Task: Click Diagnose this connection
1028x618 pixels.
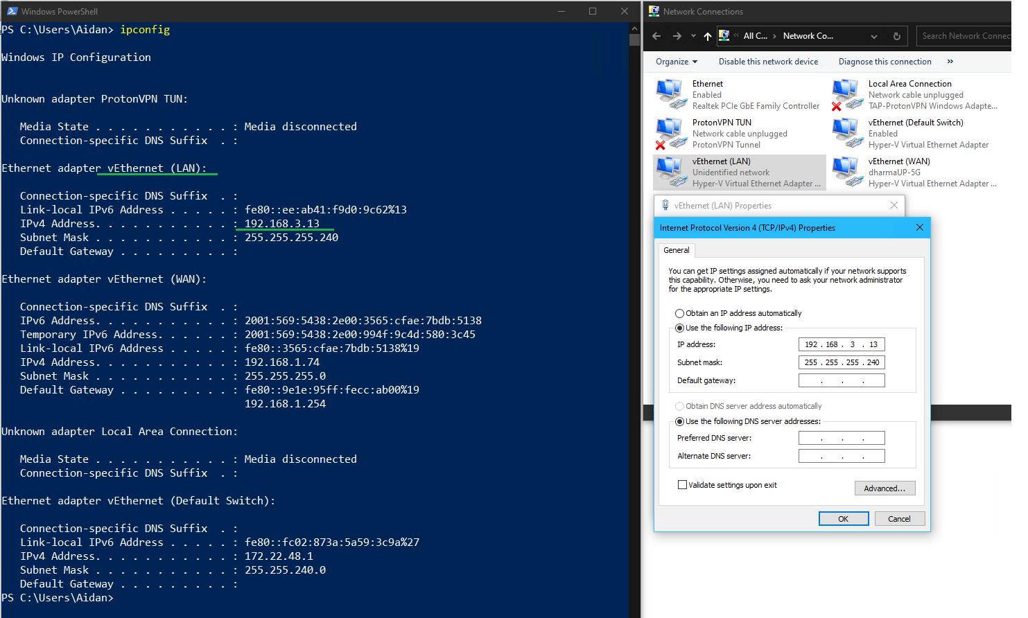Action: coord(885,62)
